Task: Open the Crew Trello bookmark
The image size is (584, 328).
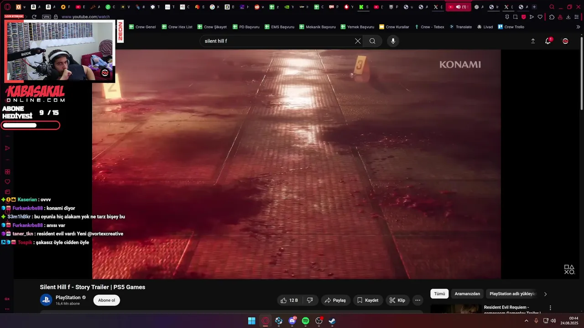Action: click(511, 27)
